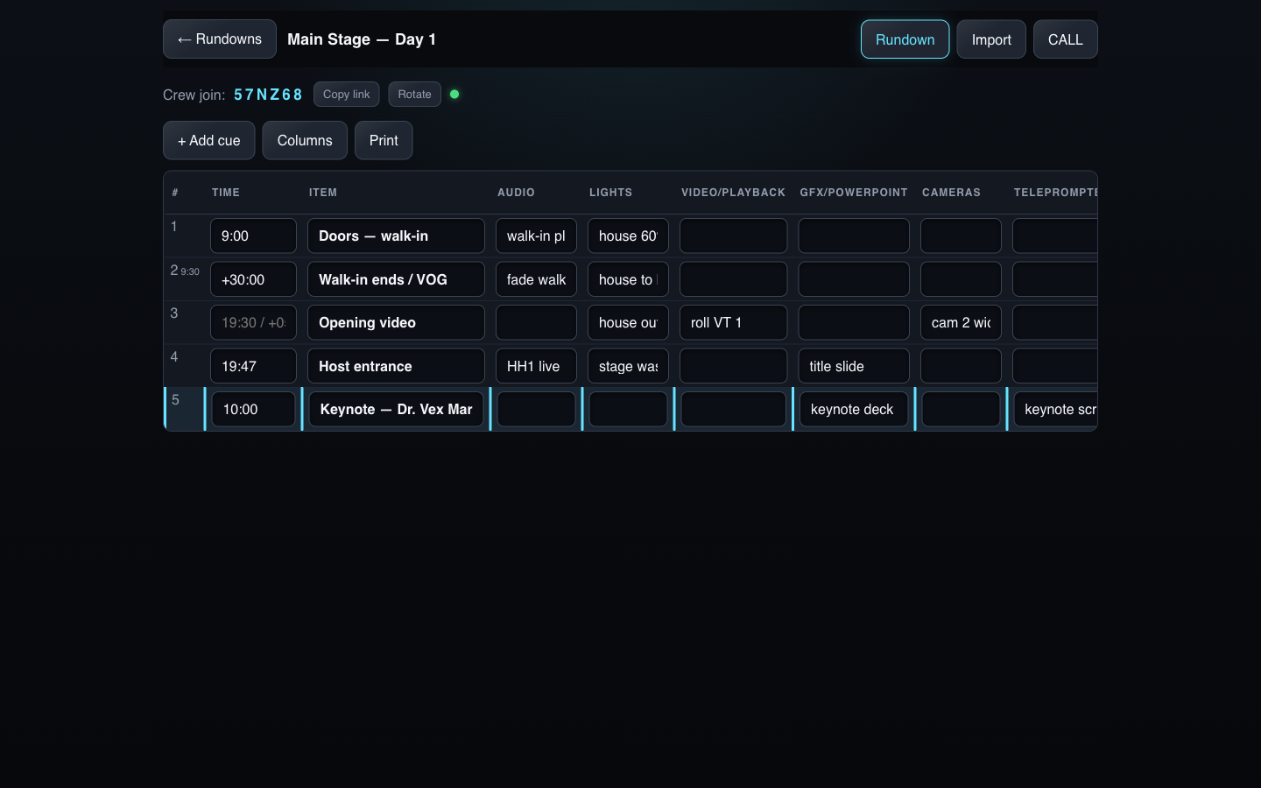This screenshot has width=1261, height=788.
Task: Edit the cam 2 wide cameras cell
Action: click(961, 322)
